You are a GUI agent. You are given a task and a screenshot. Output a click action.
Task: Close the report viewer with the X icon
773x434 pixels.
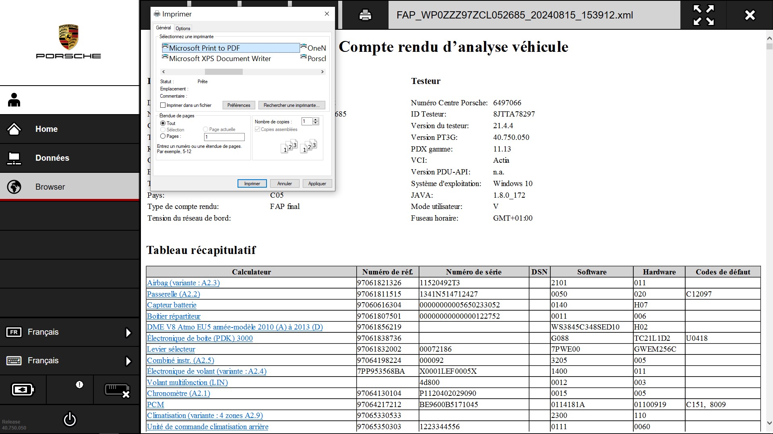[x=750, y=15]
